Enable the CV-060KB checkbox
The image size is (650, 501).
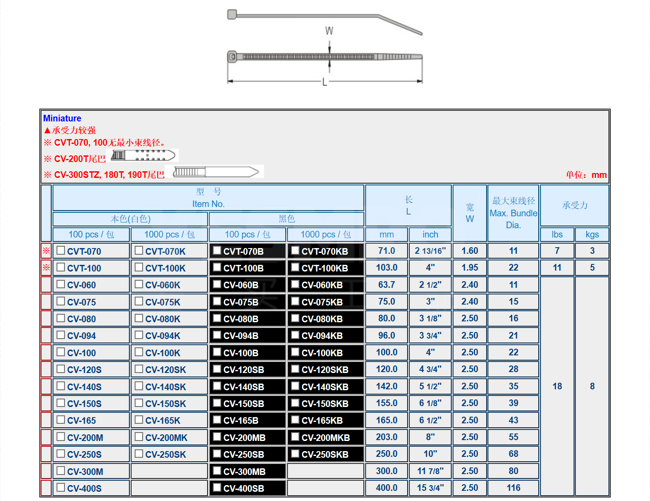tap(295, 284)
